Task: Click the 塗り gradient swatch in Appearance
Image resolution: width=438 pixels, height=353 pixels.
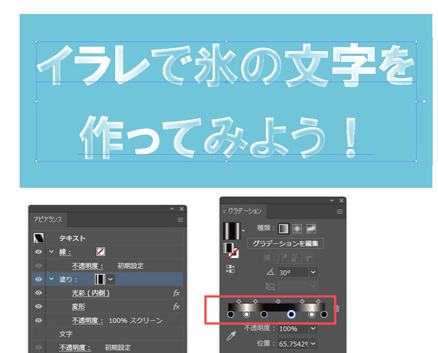Action: click(100, 280)
